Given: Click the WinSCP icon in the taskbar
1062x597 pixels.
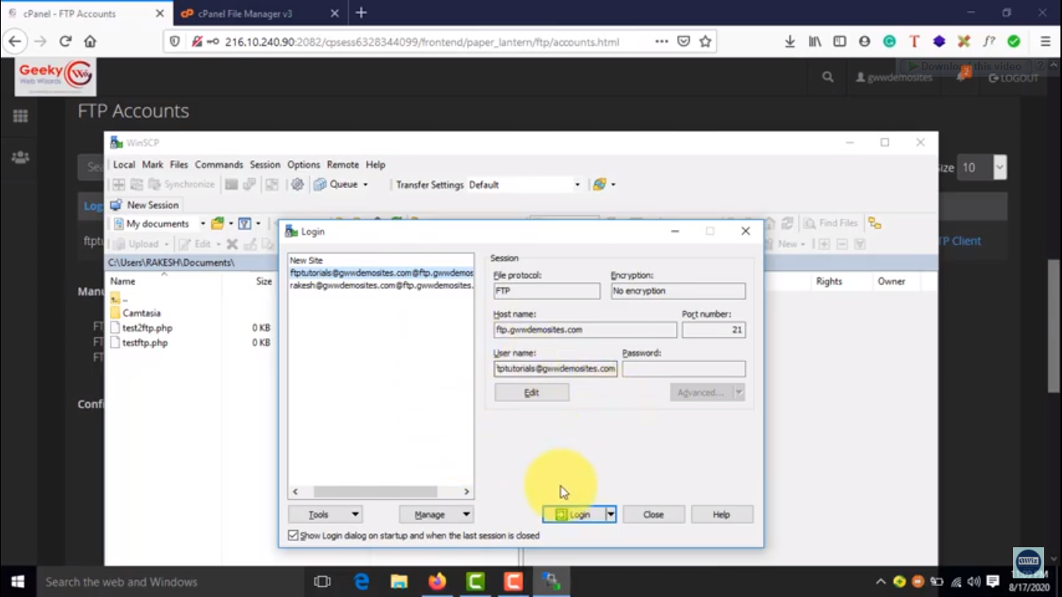Looking at the screenshot, I should point(552,581).
